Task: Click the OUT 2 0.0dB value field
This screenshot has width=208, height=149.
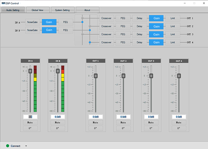Action: tap(123, 117)
